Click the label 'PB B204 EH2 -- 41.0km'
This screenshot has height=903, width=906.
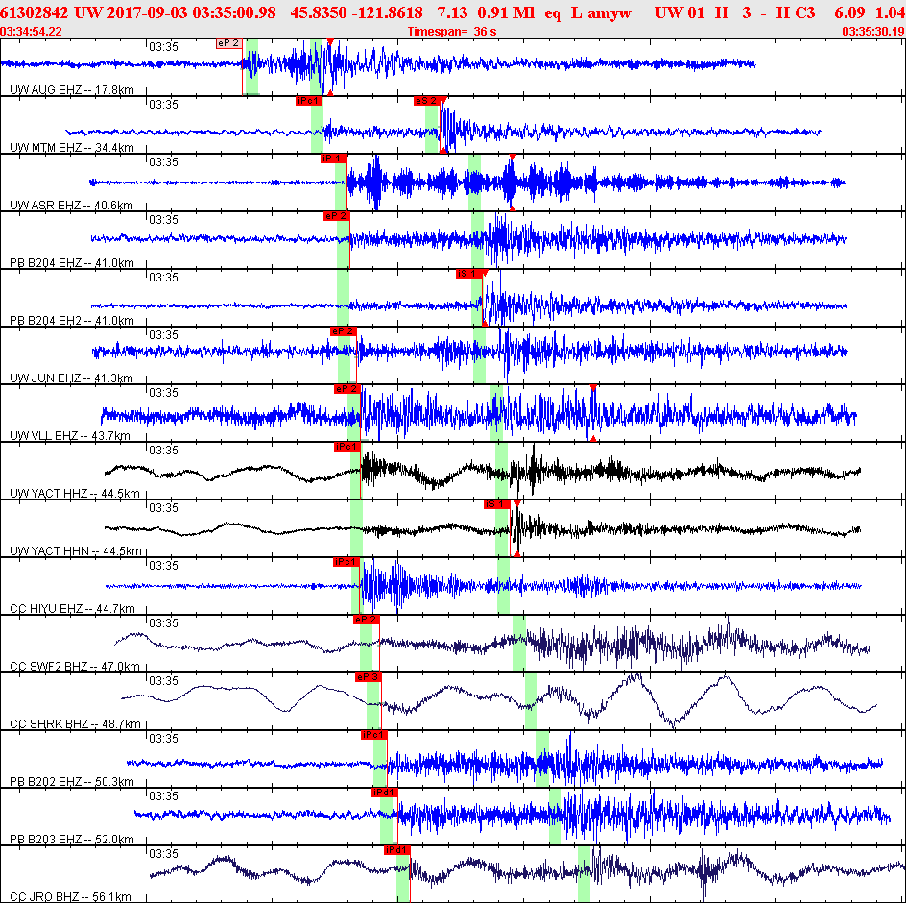pyautogui.click(x=72, y=321)
